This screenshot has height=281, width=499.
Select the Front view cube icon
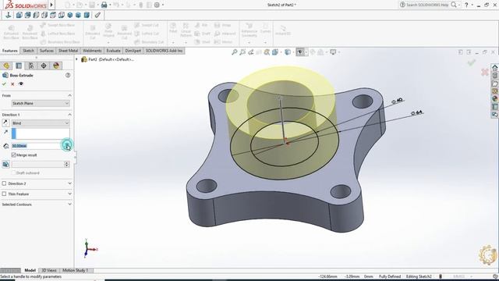(19, 15)
